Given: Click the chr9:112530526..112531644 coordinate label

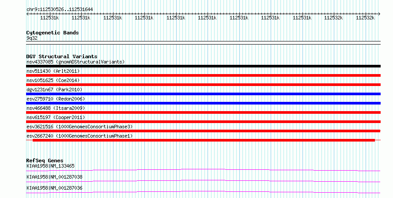Looking at the screenshot, I should pyautogui.click(x=60, y=9).
